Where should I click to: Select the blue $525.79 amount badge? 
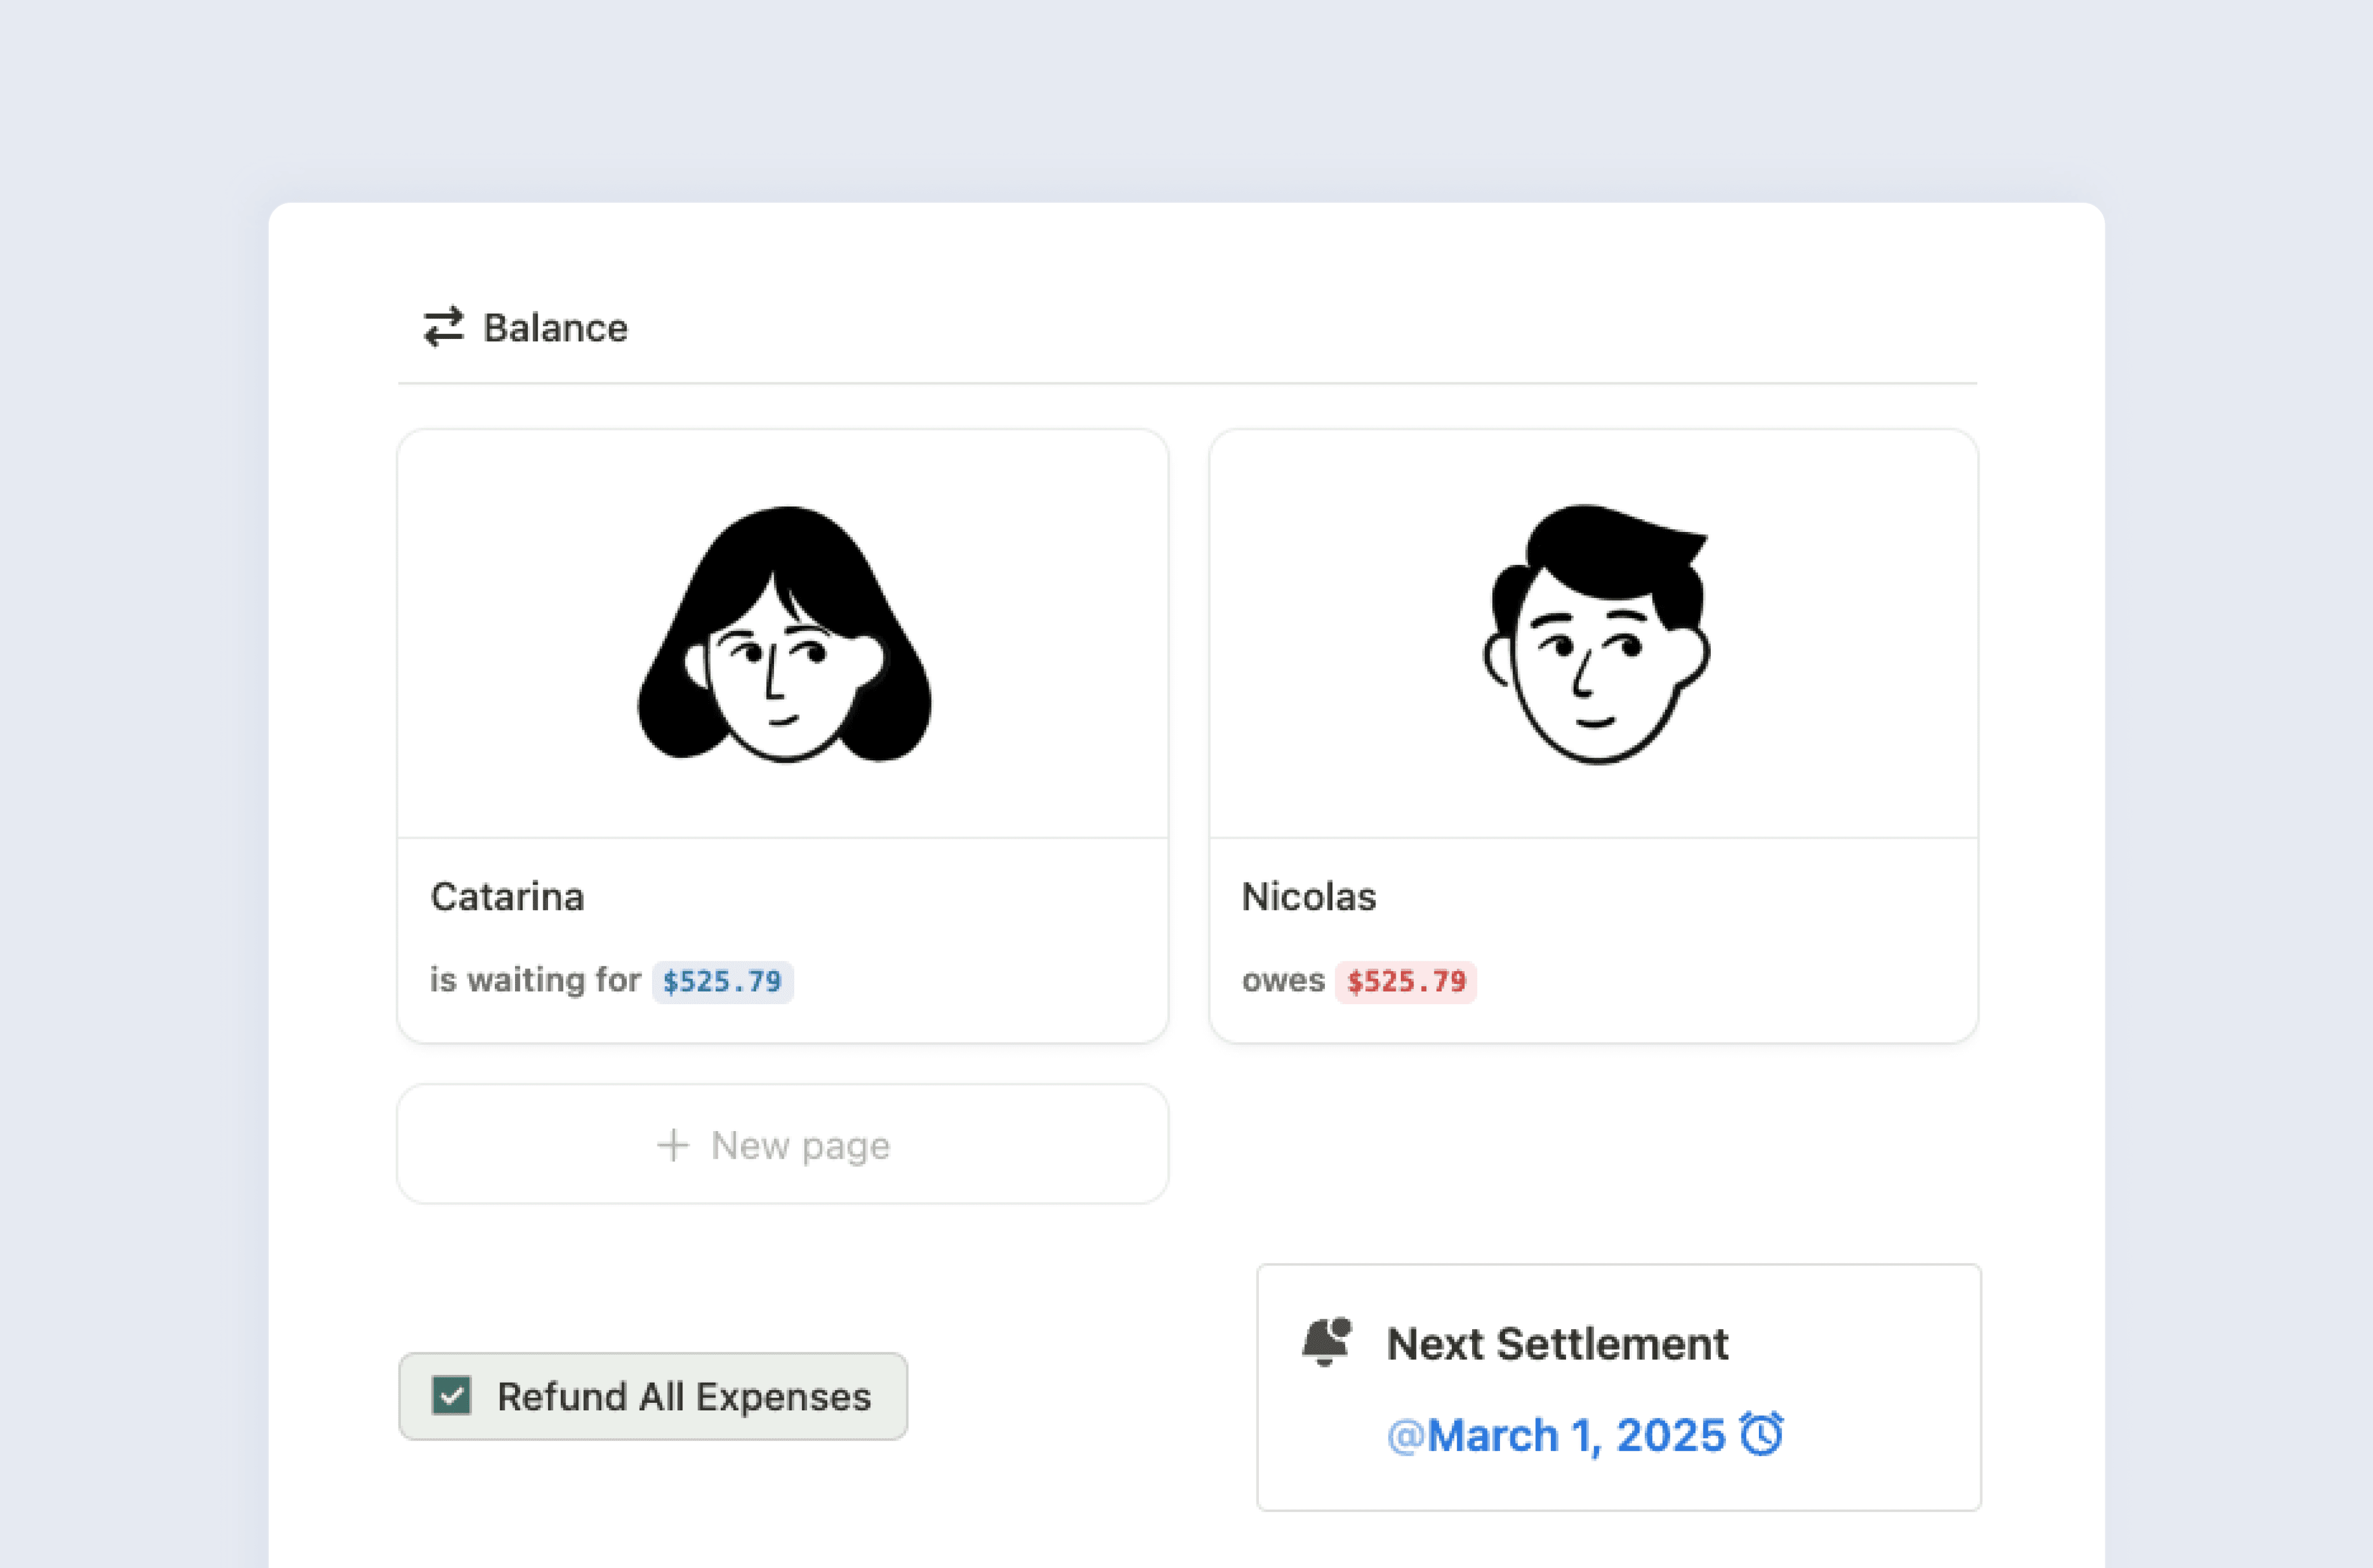[722, 981]
